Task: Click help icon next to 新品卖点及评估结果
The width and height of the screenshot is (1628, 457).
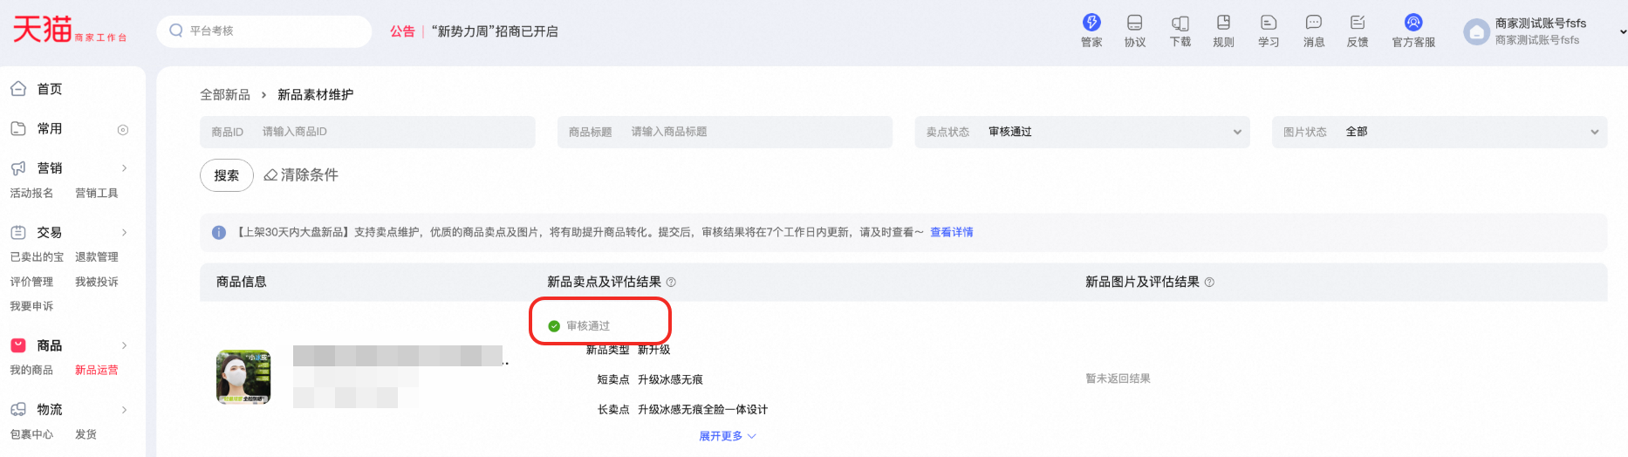Action: 671,282
